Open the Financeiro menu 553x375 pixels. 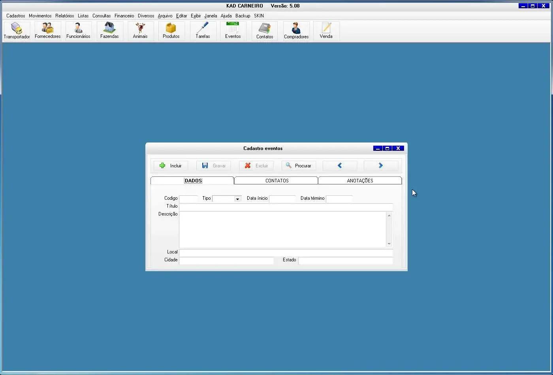point(124,16)
